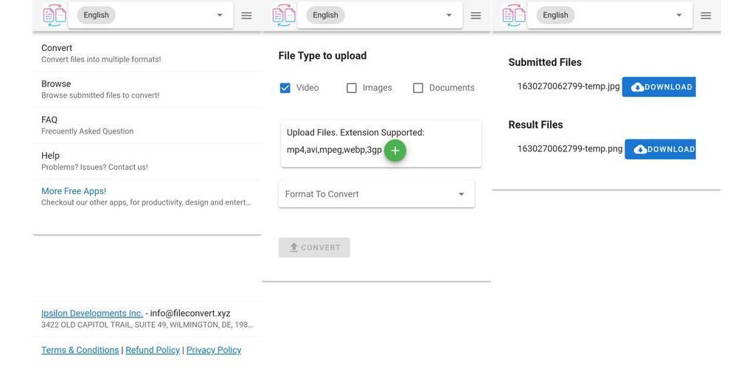Click the app logo in right panel
The image size is (755, 369).
click(514, 15)
